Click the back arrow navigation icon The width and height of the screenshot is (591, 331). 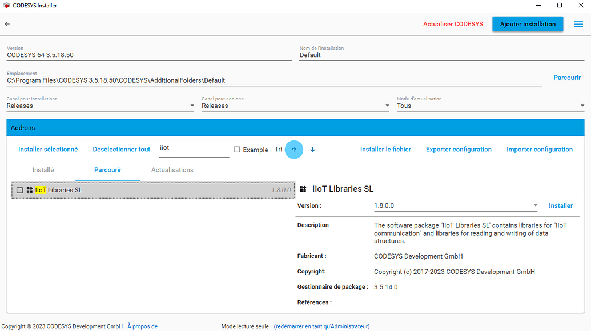7,24
